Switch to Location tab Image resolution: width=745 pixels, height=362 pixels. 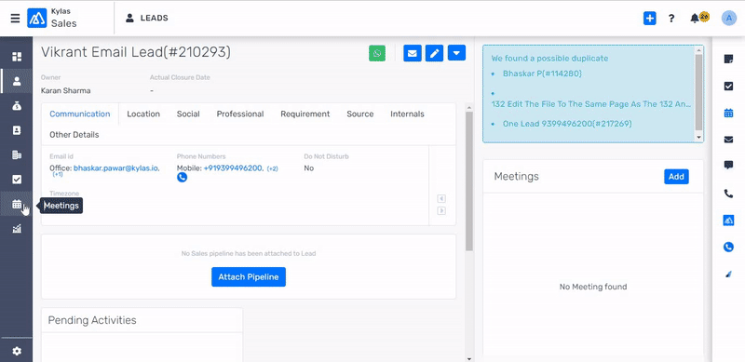[x=143, y=114]
